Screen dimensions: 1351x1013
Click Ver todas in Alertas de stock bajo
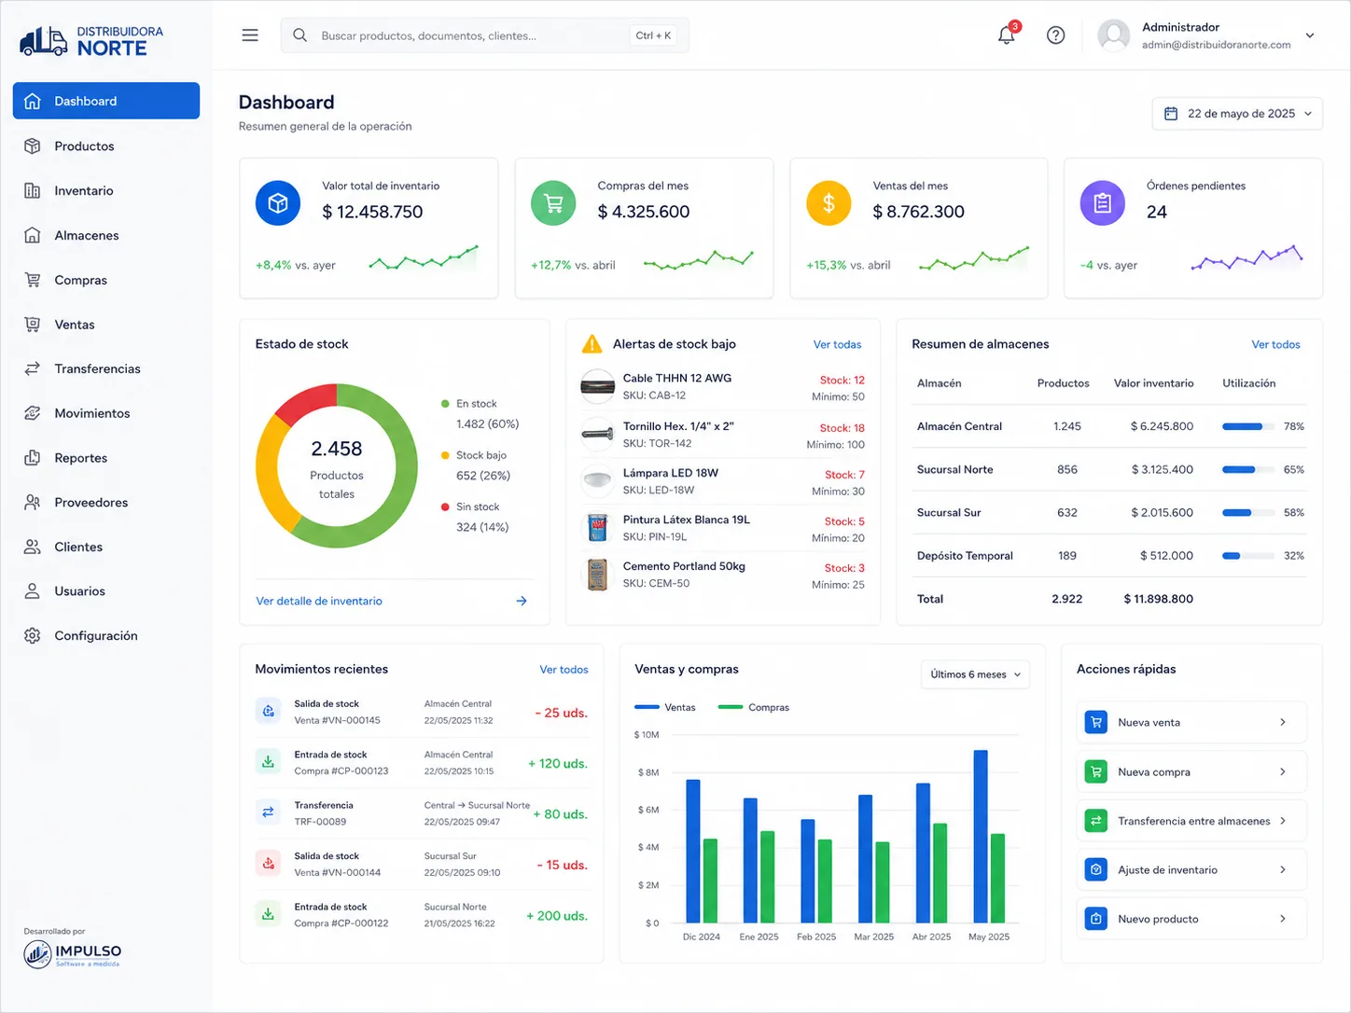point(837,344)
